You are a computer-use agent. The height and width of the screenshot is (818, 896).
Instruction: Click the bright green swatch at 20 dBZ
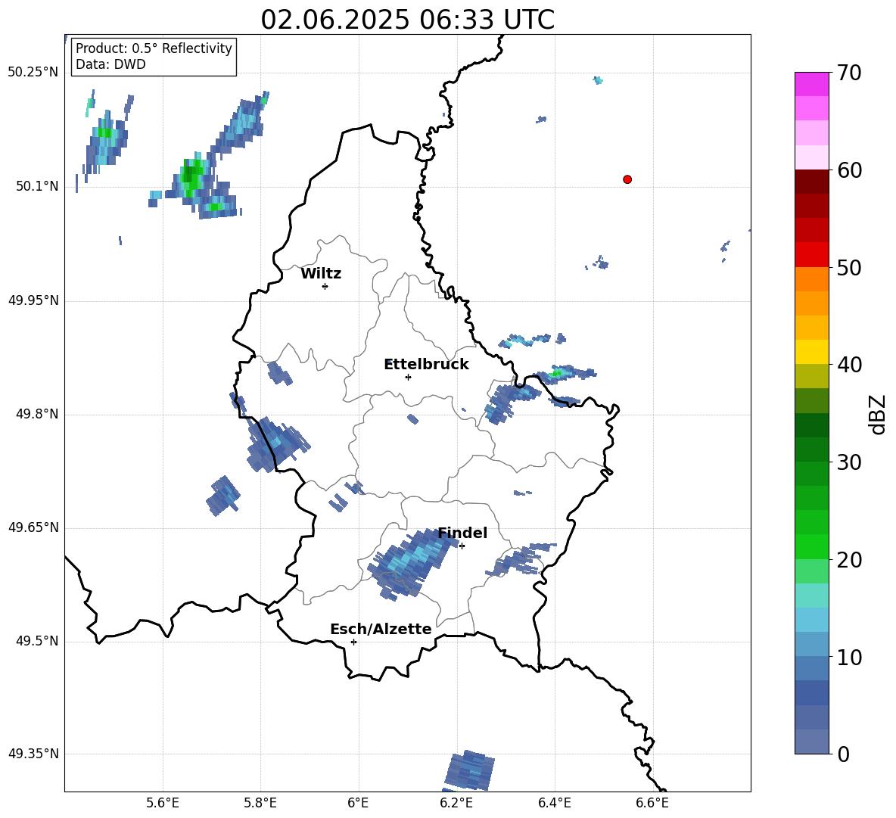pos(812,546)
